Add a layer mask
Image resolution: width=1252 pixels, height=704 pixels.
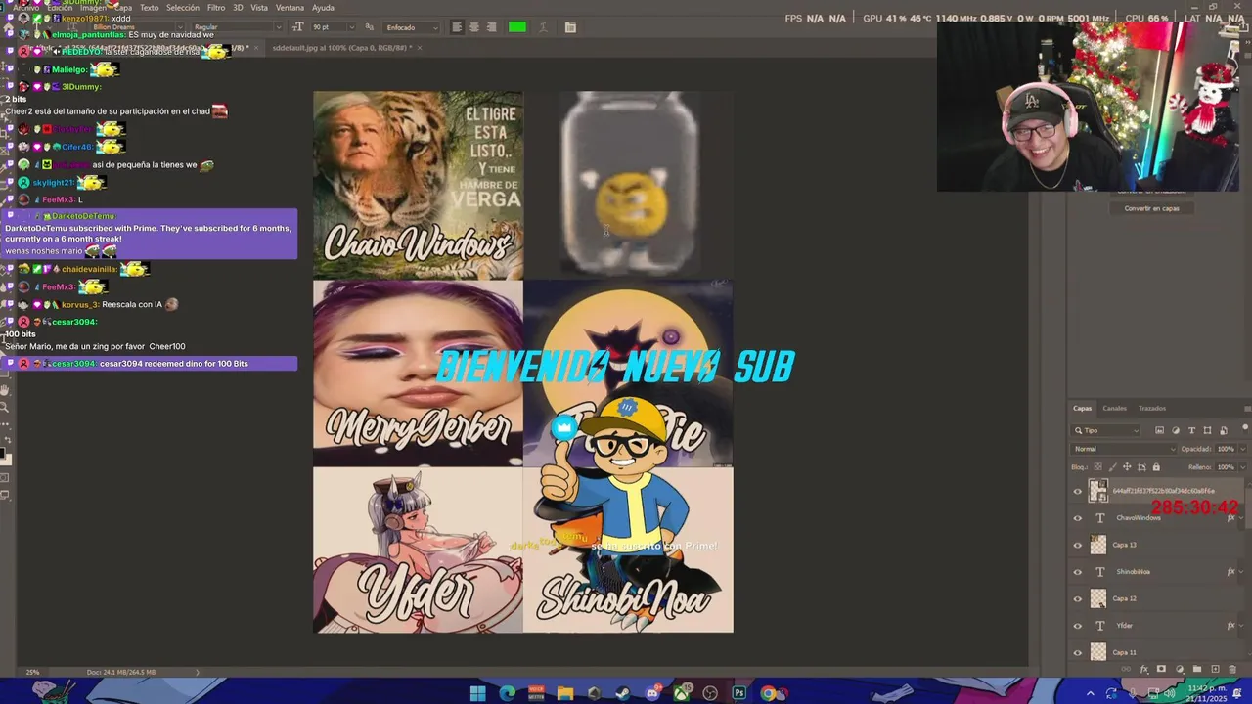pyautogui.click(x=1161, y=670)
